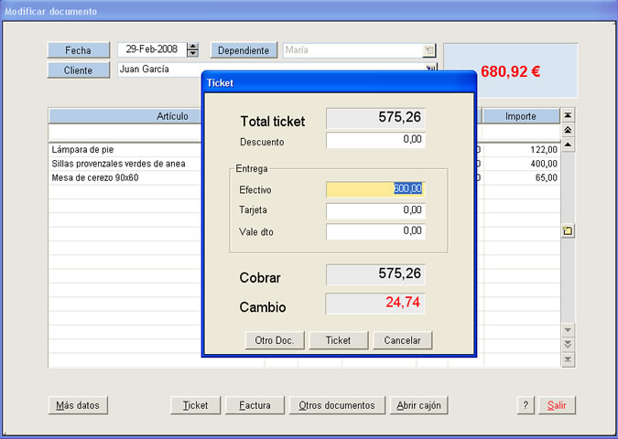
Task: Click the Total ticket value 575,26
Action: click(x=375, y=118)
